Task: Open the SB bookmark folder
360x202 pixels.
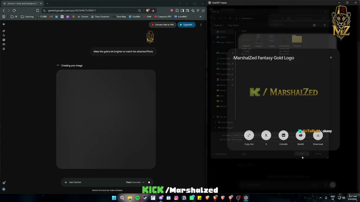Action: 14,17
